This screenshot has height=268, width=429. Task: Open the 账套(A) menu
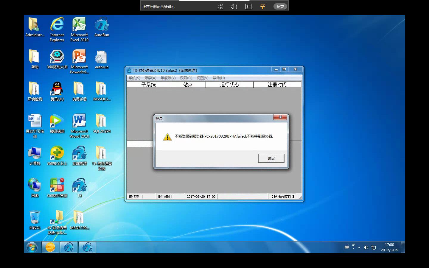(x=150, y=78)
